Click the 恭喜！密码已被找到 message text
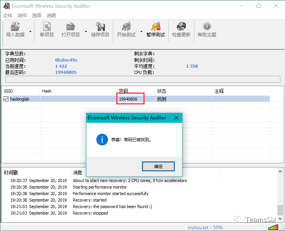285x231 pixels. pos(131,140)
